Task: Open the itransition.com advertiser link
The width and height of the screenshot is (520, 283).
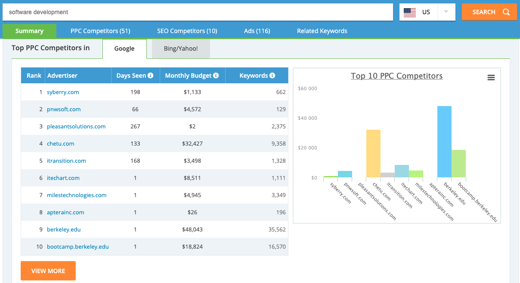Action: (66, 161)
